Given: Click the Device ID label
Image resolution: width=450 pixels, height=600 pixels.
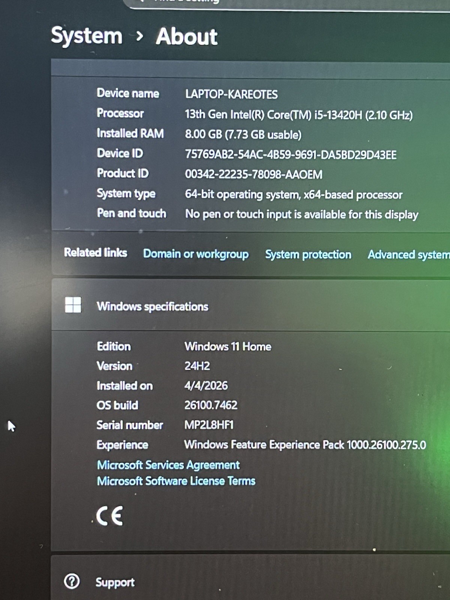Looking at the screenshot, I should coord(120,153).
